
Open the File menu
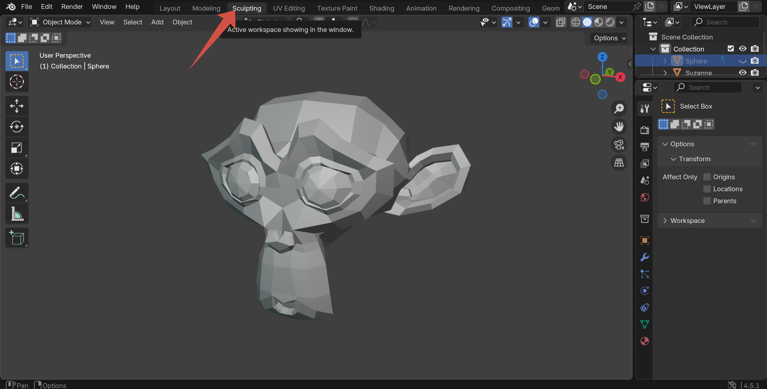coord(26,7)
